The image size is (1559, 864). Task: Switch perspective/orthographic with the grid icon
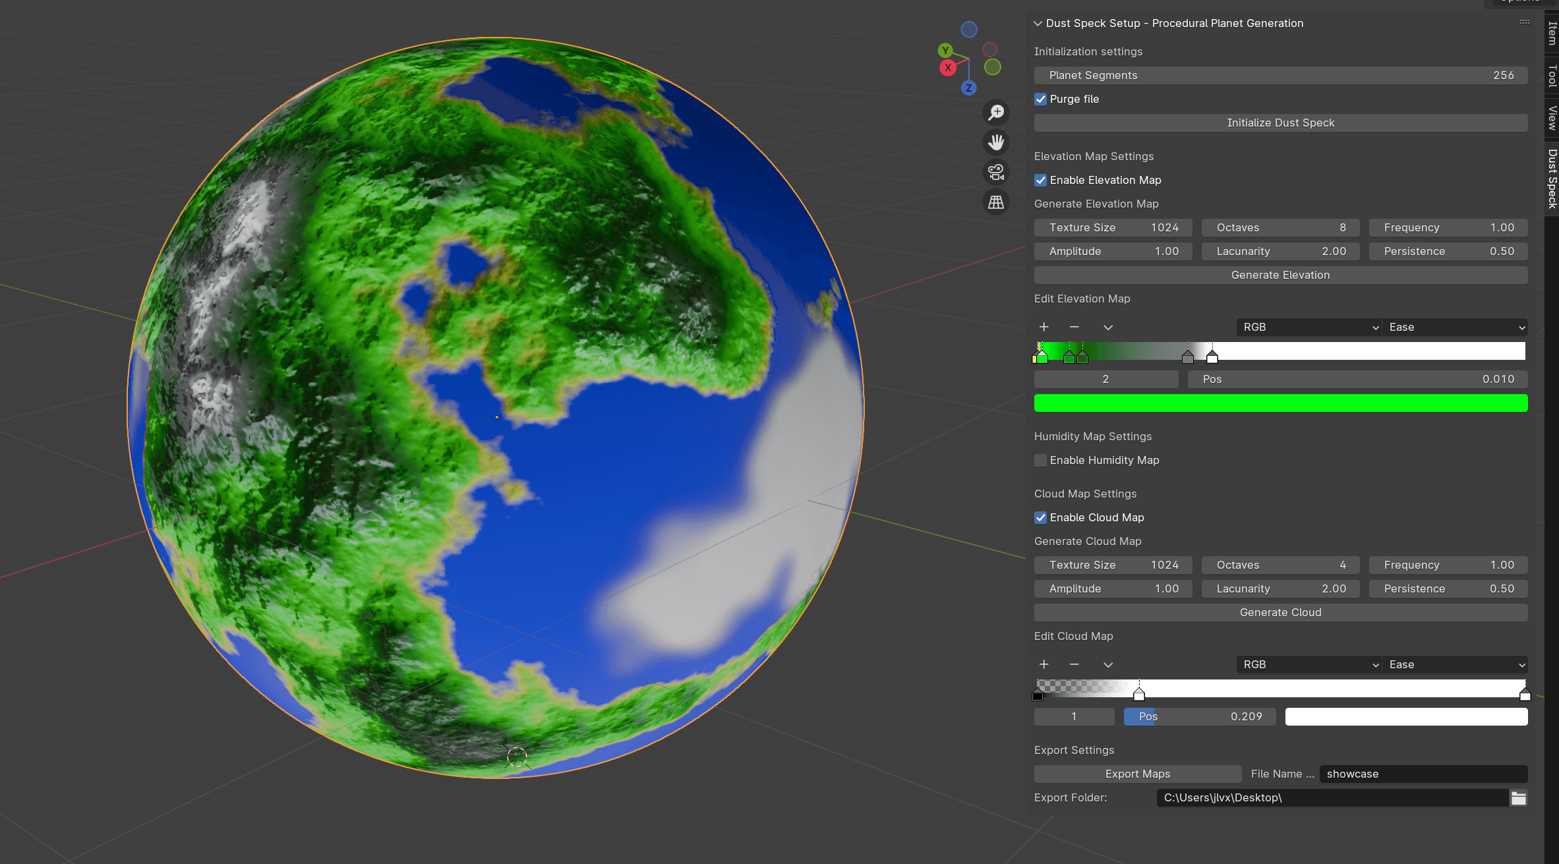tap(996, 202)
